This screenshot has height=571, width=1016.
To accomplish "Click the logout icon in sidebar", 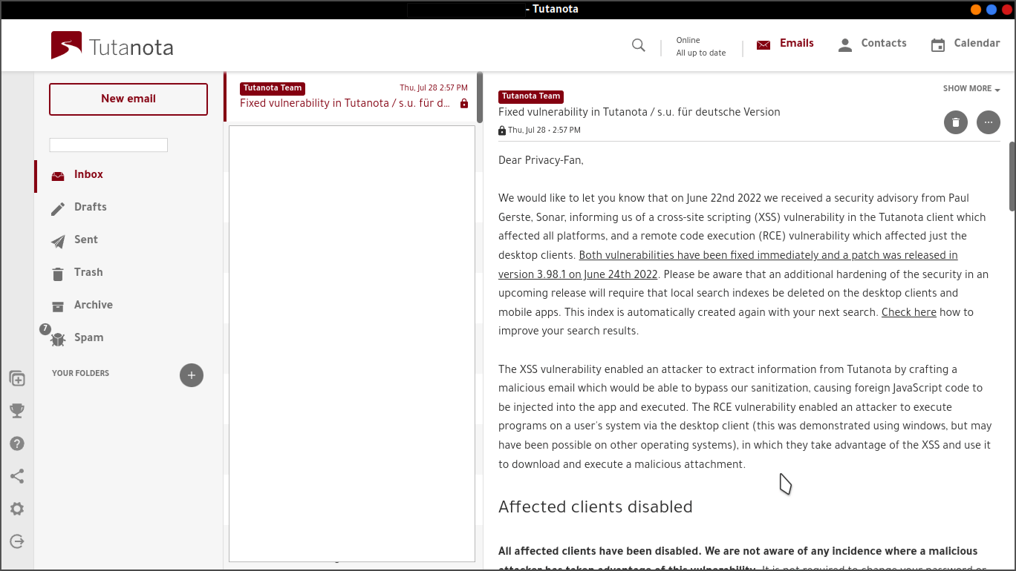I will coord(17,541).
